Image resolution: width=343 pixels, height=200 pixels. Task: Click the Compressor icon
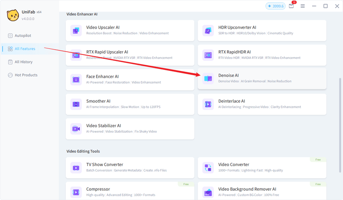tap(76, 192)
